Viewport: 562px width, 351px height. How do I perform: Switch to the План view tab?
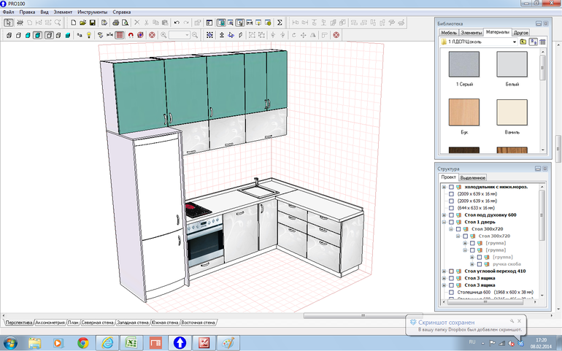(73, 322)
